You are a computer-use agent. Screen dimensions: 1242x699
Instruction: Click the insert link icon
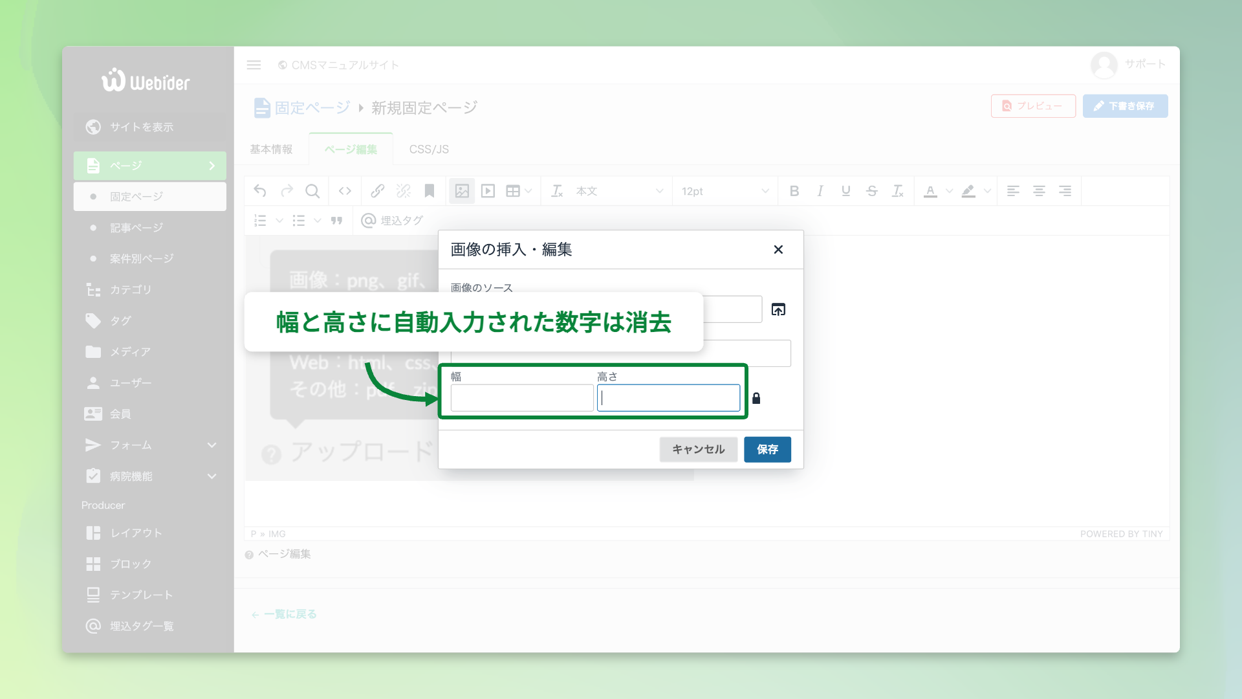click(x=377, y=190)
